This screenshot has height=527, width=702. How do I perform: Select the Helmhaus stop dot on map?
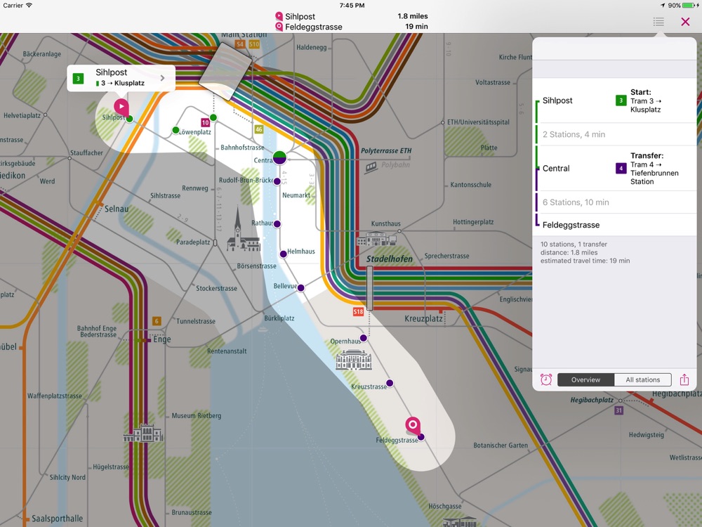coord(284,254)
